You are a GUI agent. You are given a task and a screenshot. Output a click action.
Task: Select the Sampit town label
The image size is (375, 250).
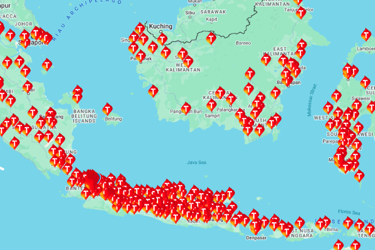point(212,116)
